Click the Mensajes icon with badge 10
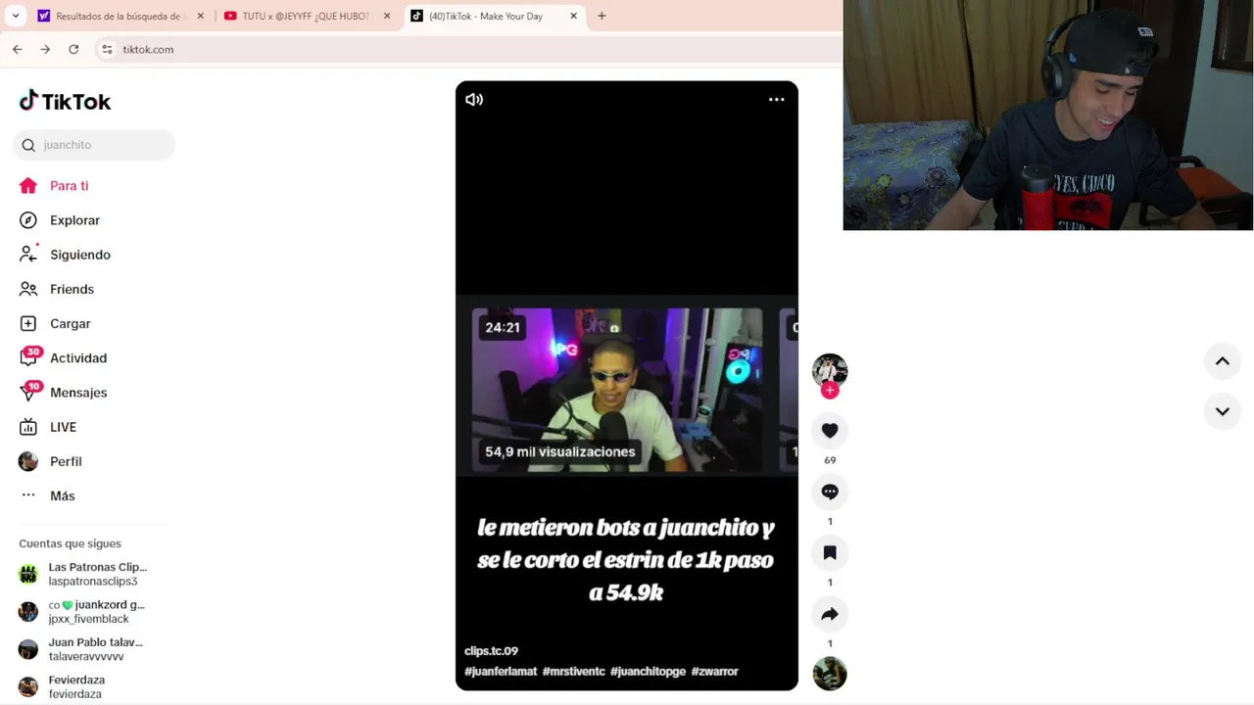Viewport: 1254px width, 705px height. tap(29, 392)
